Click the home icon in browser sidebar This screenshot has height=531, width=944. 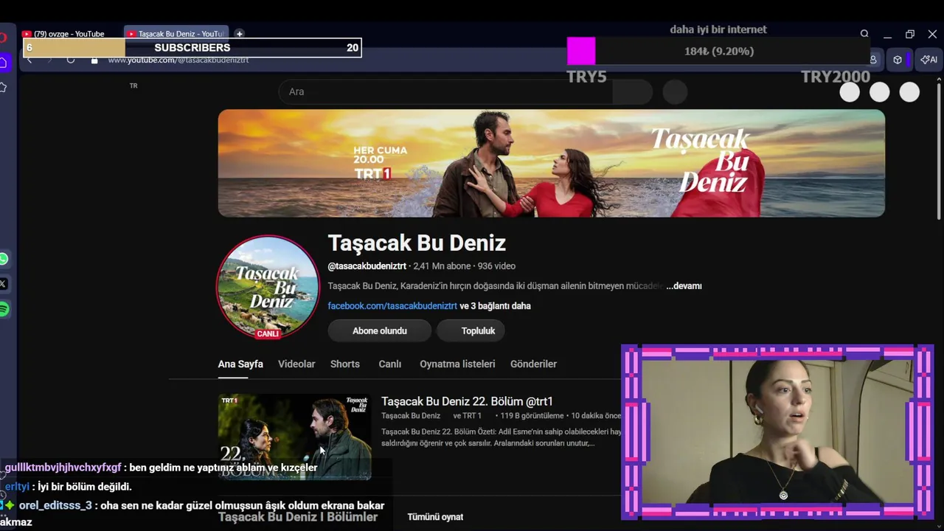4,63
